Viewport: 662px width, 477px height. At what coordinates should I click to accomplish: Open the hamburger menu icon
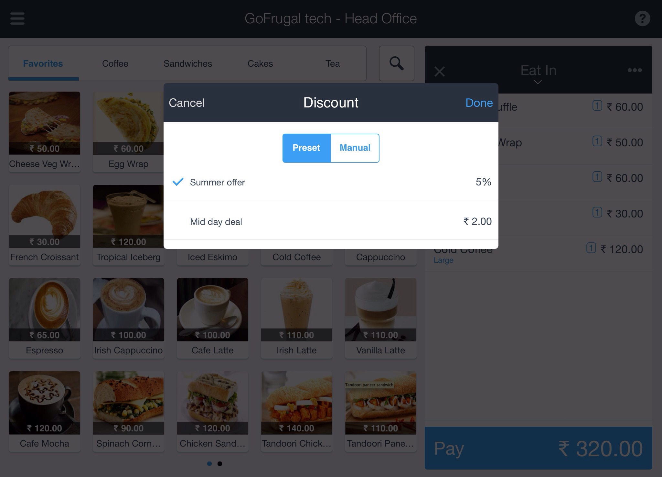(17, 18)
